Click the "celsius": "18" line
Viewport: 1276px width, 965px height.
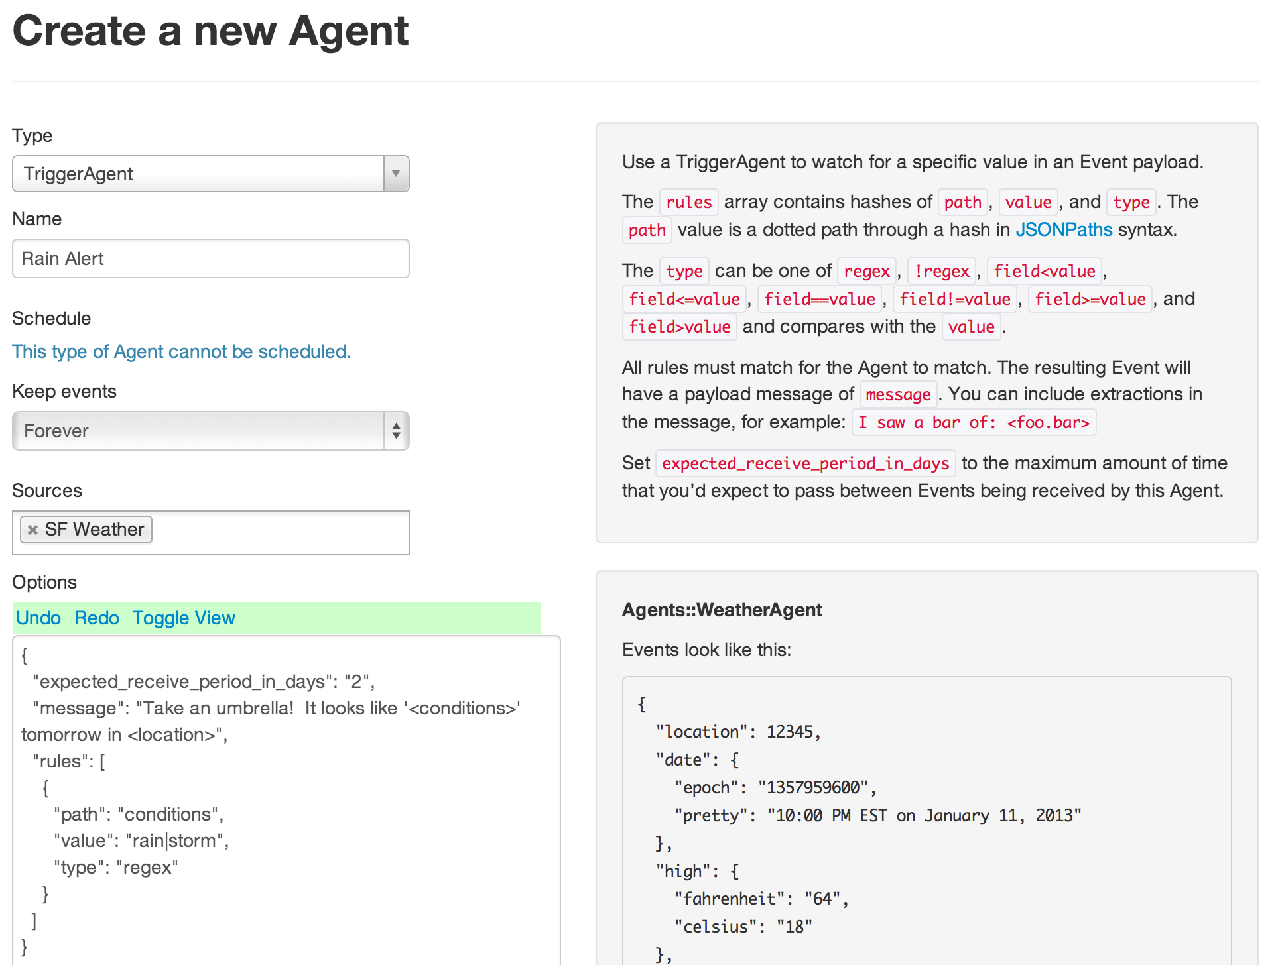(x=743, y=927)
